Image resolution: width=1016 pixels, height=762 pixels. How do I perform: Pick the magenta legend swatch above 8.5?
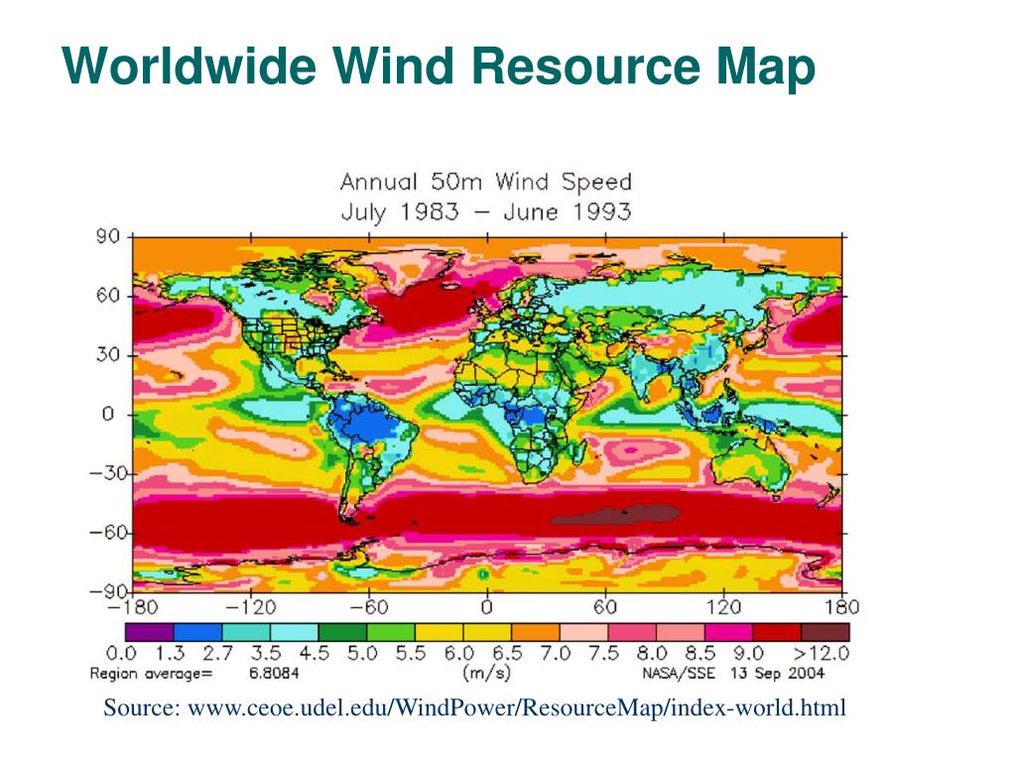point(729,632)
